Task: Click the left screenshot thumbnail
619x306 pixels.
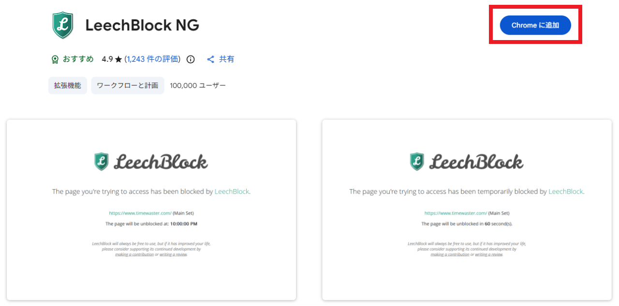Action: [x=151, y=210]
